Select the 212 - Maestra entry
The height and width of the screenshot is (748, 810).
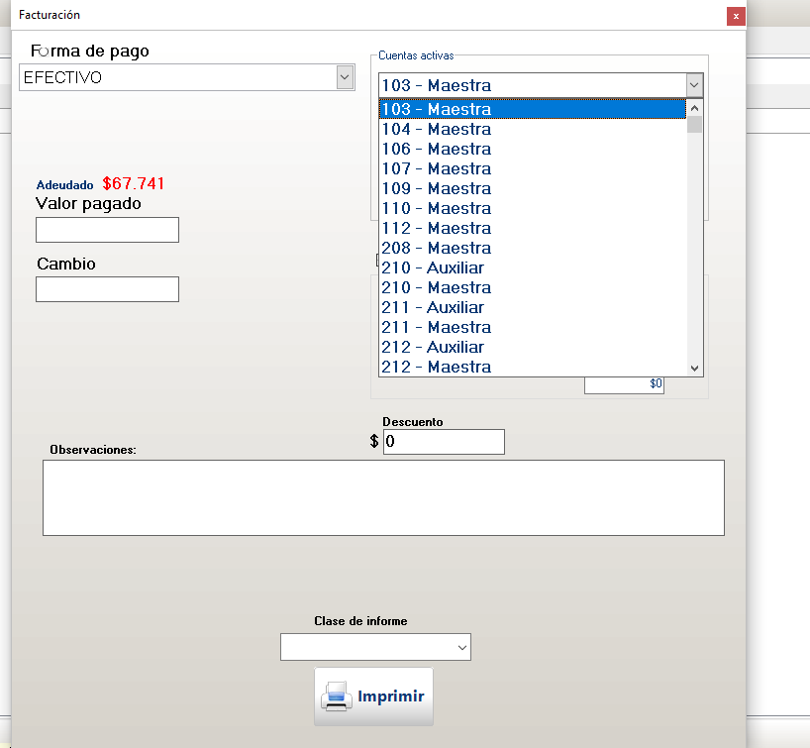pyautogui.click(x=436, y=367)
